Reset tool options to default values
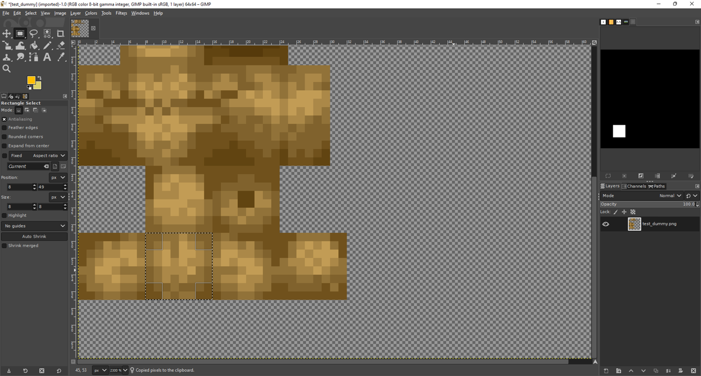 click(59, 371)
